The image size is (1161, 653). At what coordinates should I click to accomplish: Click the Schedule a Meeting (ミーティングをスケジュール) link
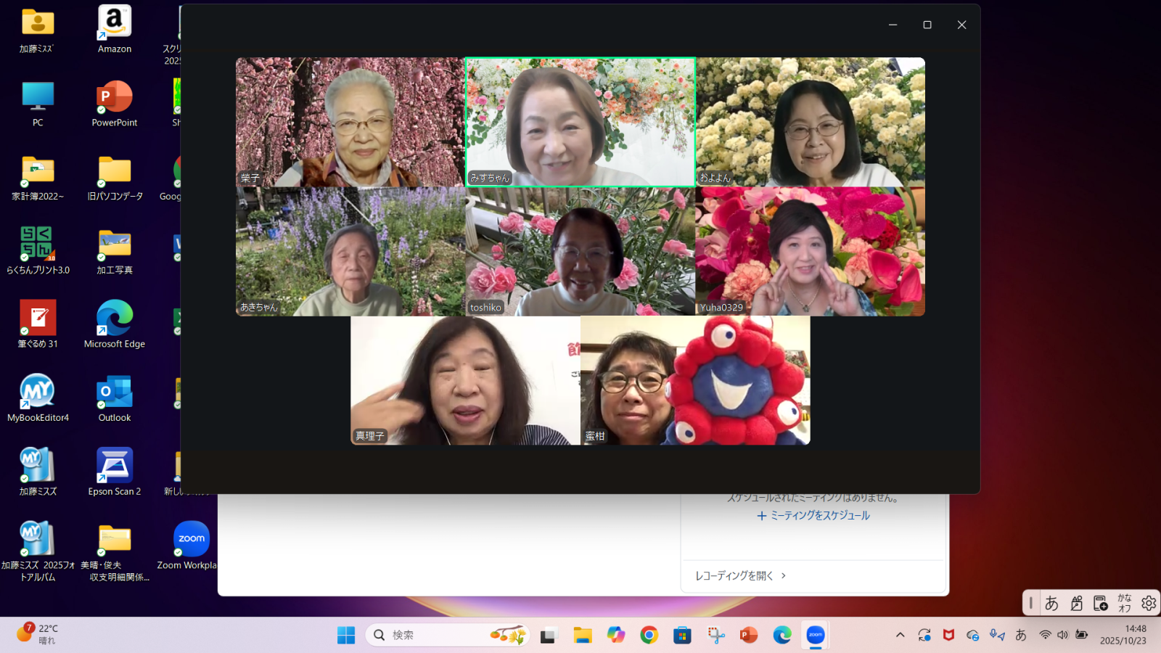pos(813,516)
